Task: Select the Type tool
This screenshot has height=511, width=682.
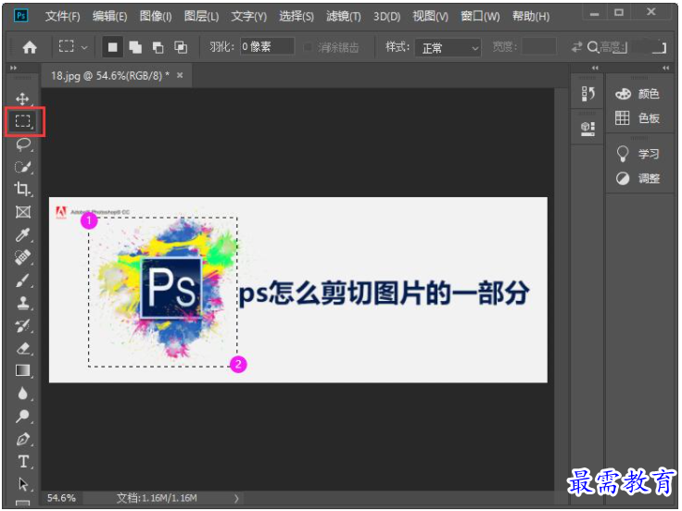Action: pyautogui.click(x=23, y=461)
